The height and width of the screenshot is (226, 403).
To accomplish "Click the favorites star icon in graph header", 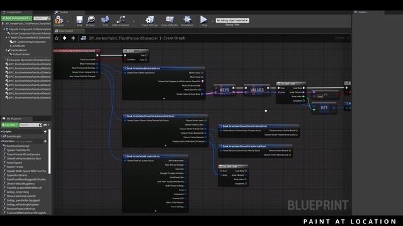I will point(57,38).
